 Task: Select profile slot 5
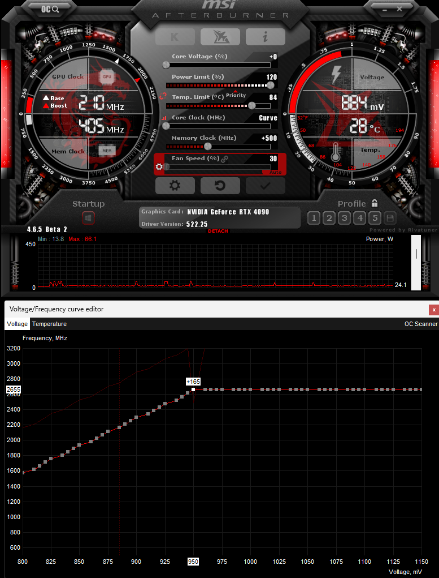click(x=375, y=218)
